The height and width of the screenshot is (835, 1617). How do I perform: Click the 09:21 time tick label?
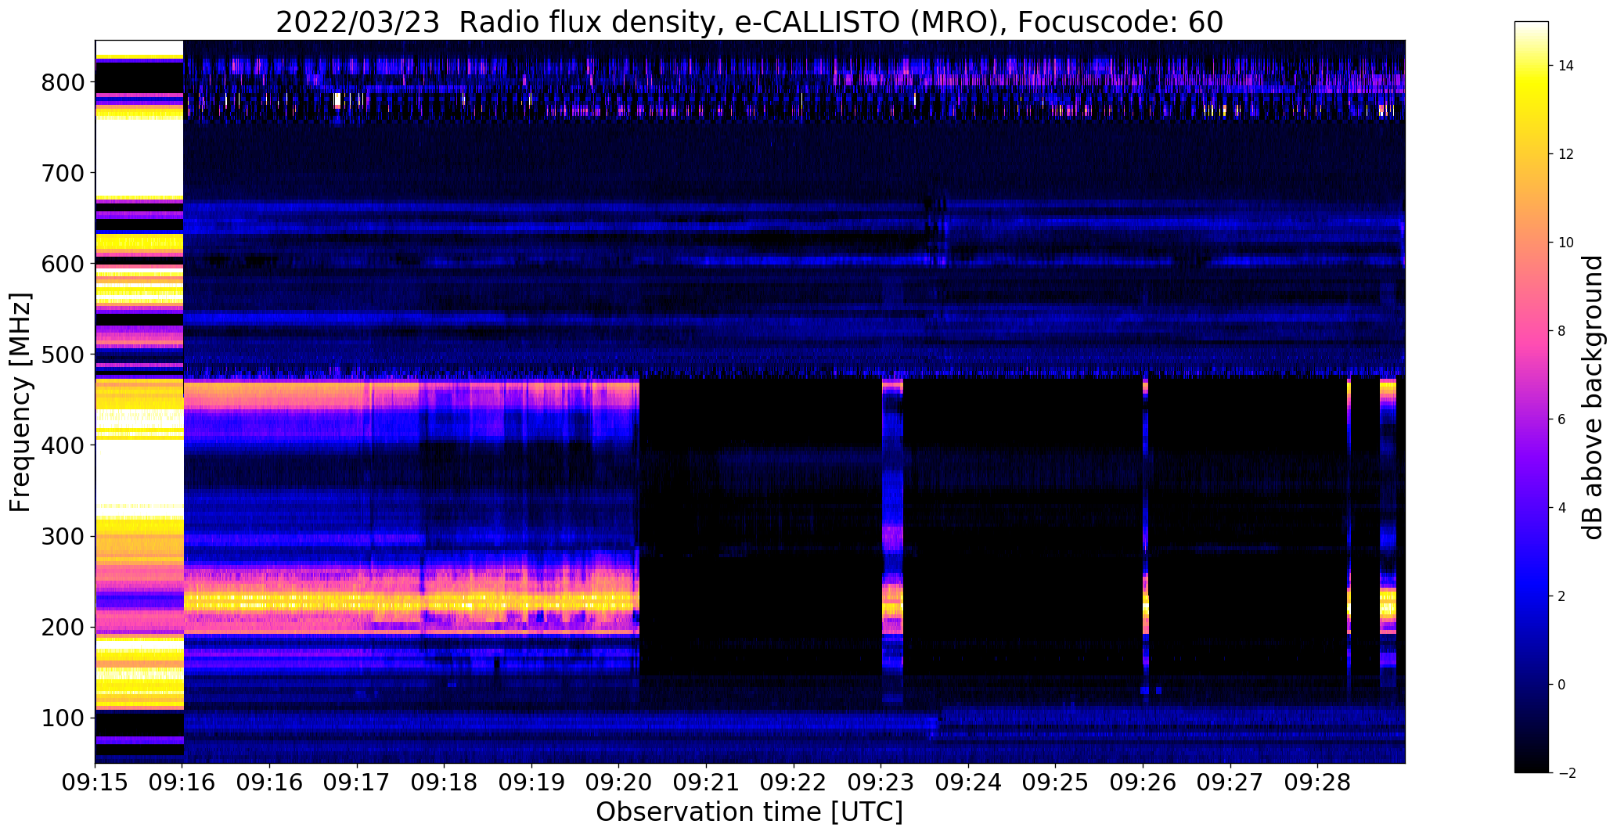pyautogui.click(x=707, y=783)
